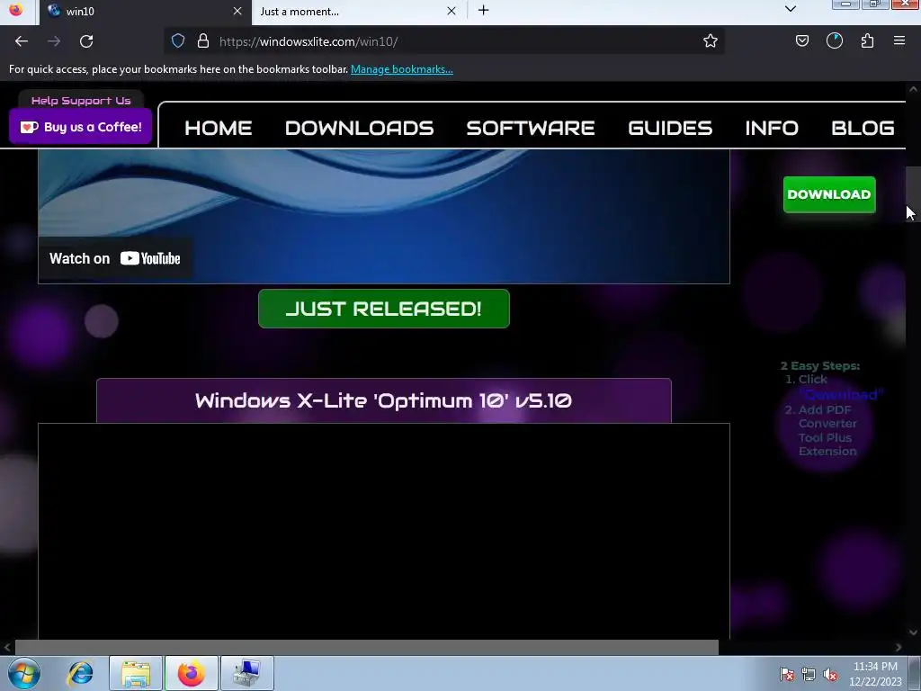The width and height of the screenshot is (921, 691).
Task: Click Windows X-Lite 'Optimum 10' v5.10 heading
Action: click(383, 400)
